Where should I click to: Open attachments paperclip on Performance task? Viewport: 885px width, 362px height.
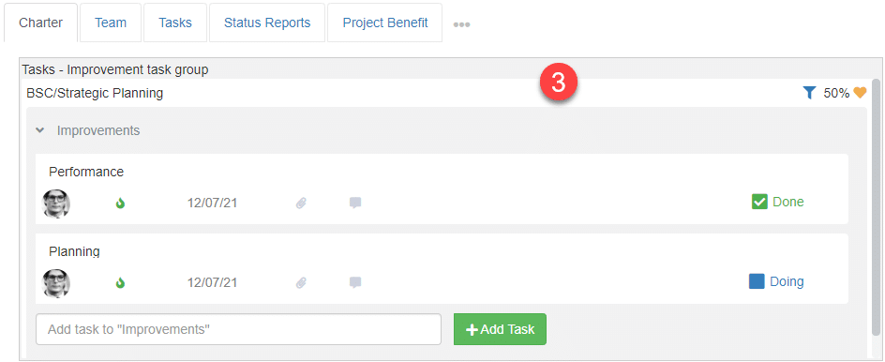301,203
